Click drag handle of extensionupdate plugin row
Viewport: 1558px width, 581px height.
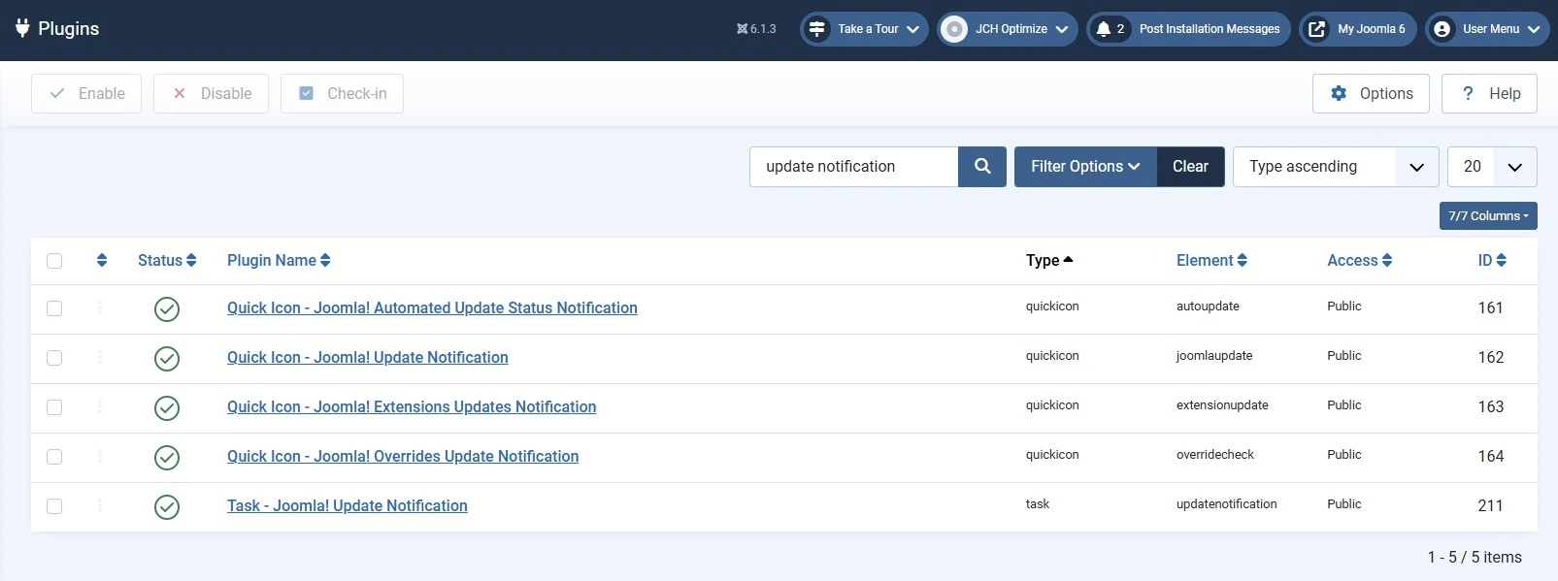(x=100, y=406)
